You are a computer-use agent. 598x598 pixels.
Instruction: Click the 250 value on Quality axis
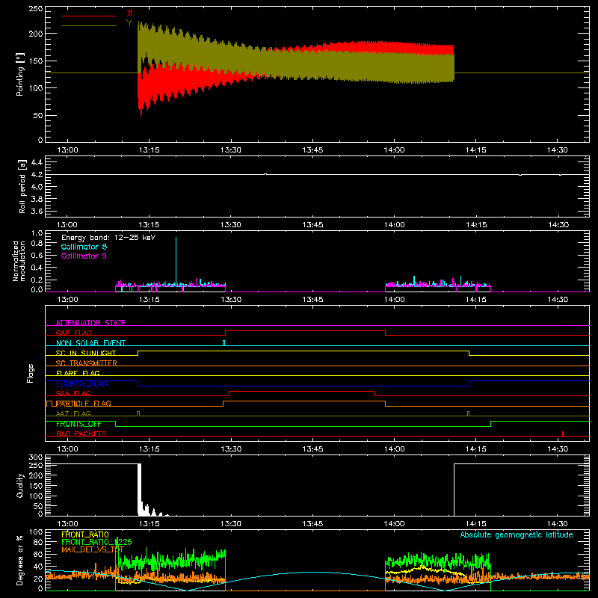36,466
